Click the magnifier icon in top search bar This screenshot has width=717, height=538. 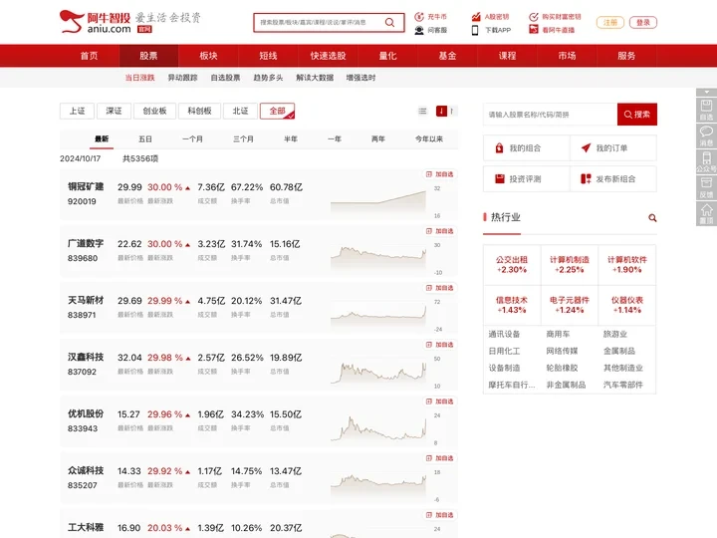[x=389, y=22]
